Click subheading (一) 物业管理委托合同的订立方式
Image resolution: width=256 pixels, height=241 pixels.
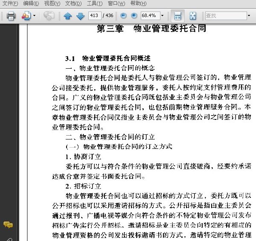click(119, 147)
